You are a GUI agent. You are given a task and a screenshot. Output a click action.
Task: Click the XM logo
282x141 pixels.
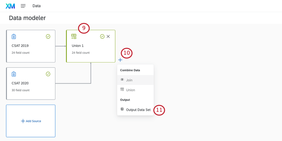tap(10, 6)
